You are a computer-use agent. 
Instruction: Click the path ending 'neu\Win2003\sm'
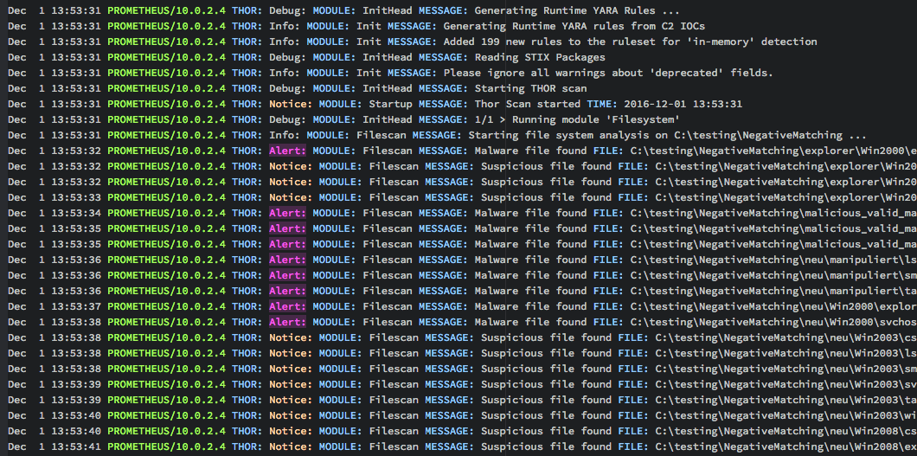click(x=786, y=369)
